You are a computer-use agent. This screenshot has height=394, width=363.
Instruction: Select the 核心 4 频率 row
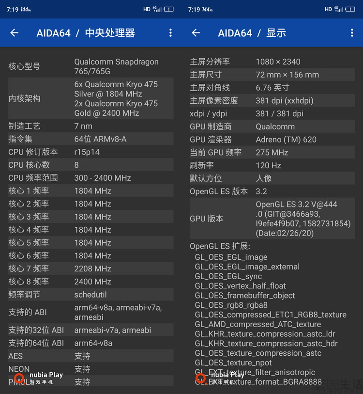point(91,230)
